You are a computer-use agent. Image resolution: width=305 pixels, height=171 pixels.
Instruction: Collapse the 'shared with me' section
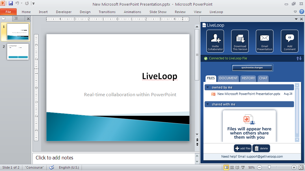pyautogui.click(x=208, y=104)
